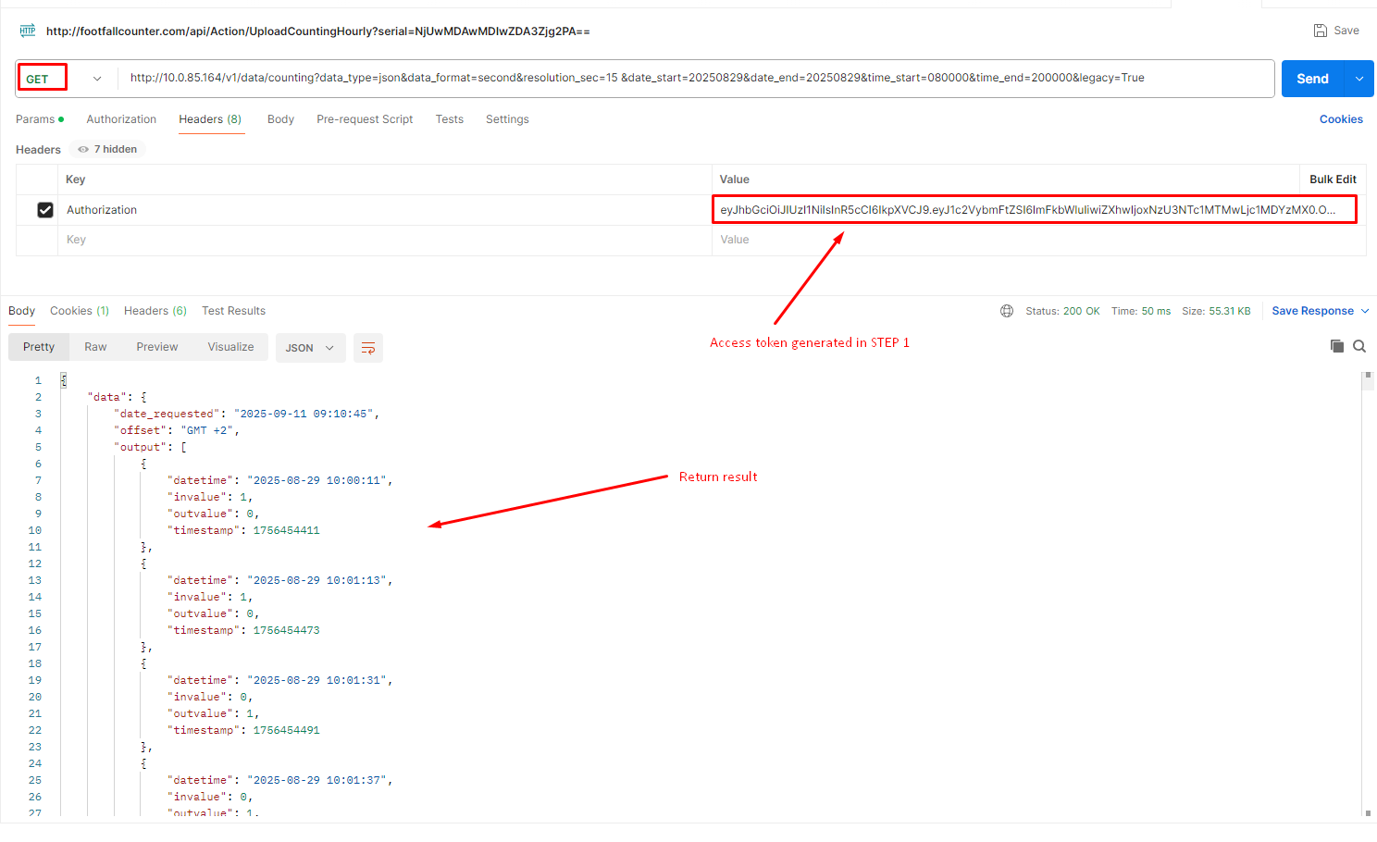Search the response with the magnifier icon
The image size is (1377, 842).
(x=1359, y=346)
